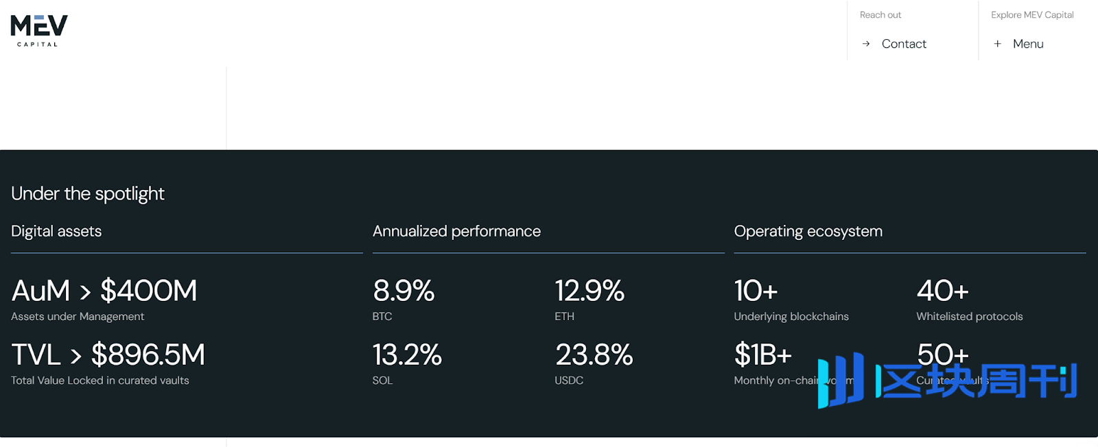The width and height of the screenshot is (1098, 447).
Task: Select the Operating ecosystem section heading
Action: pyautogui.click(x=808, y=232)
